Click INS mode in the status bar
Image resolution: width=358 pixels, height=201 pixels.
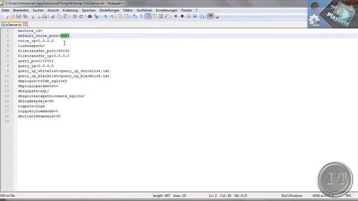[x=348, y=195]
